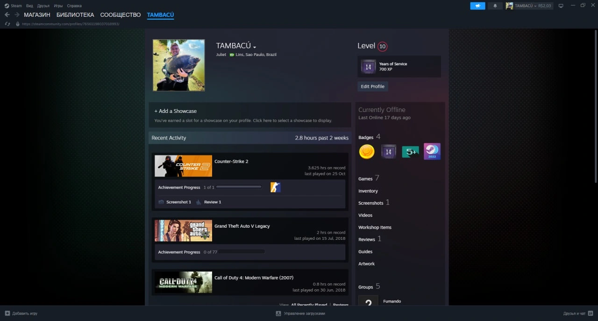
Task: Switch to Big Picture mode icon
Action: (x=561, y=6)
